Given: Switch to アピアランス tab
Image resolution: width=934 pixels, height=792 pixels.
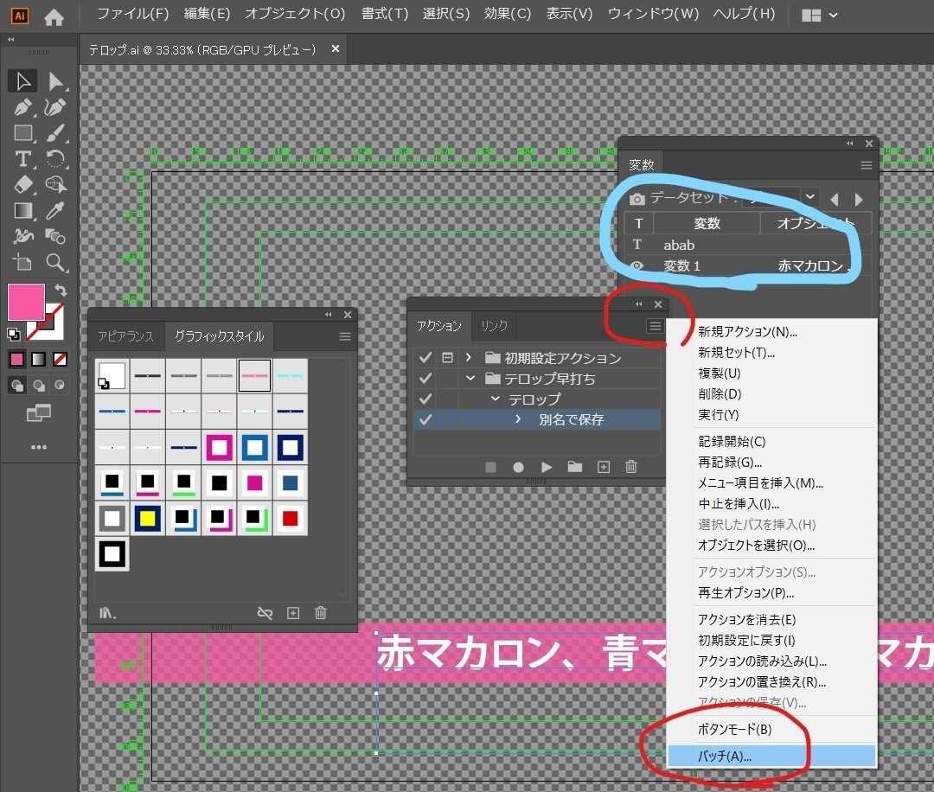Looking at the screenshot, I should click(125, 336).
